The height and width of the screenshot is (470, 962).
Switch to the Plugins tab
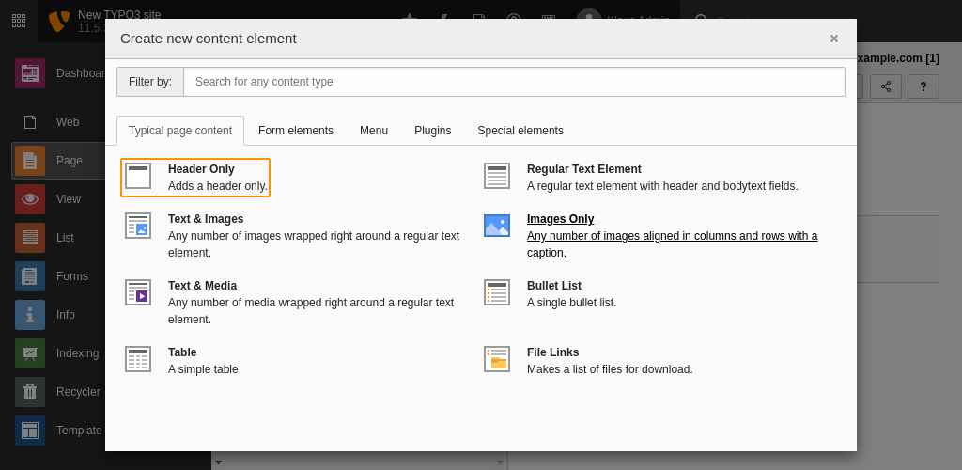pyautogui.click(x=433, y=131)
